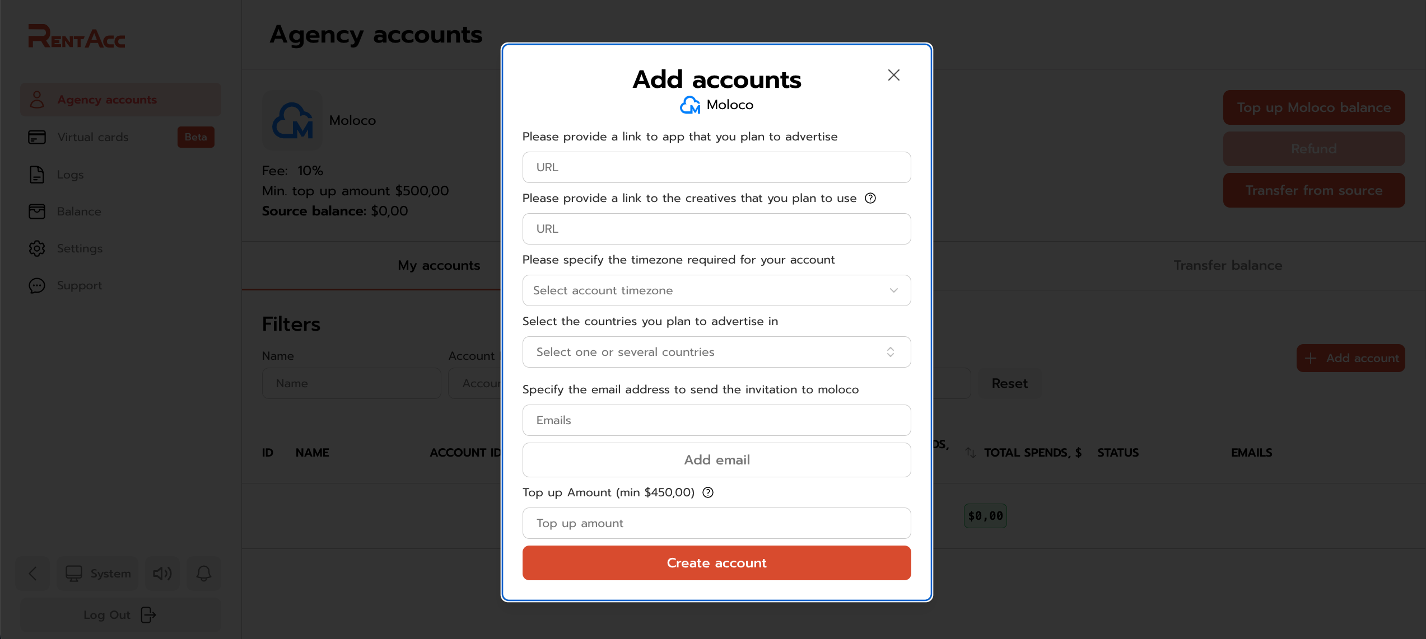Toggle the sound speaker icon

(162, 574)
